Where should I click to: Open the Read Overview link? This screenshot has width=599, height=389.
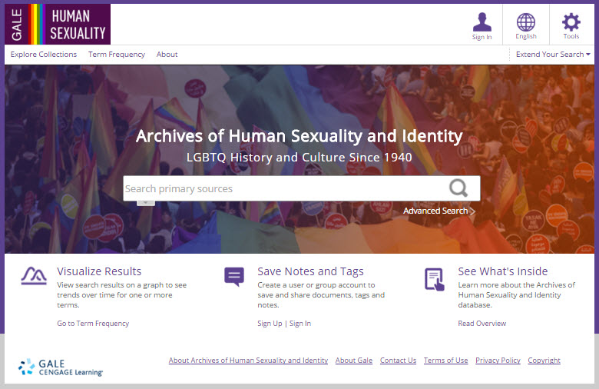tap(482, 323)
